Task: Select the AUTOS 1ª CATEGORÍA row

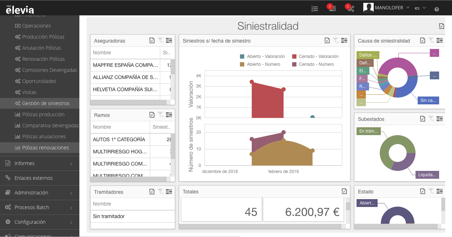Action: [x=131, y=139]
